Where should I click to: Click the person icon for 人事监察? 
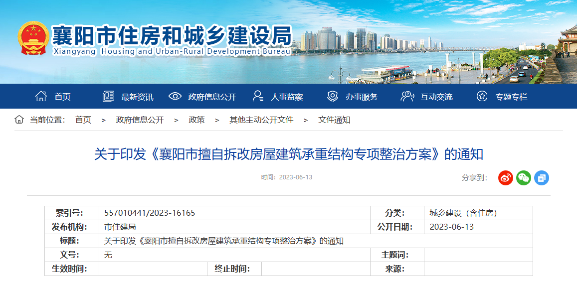click(x=258, y=96)
